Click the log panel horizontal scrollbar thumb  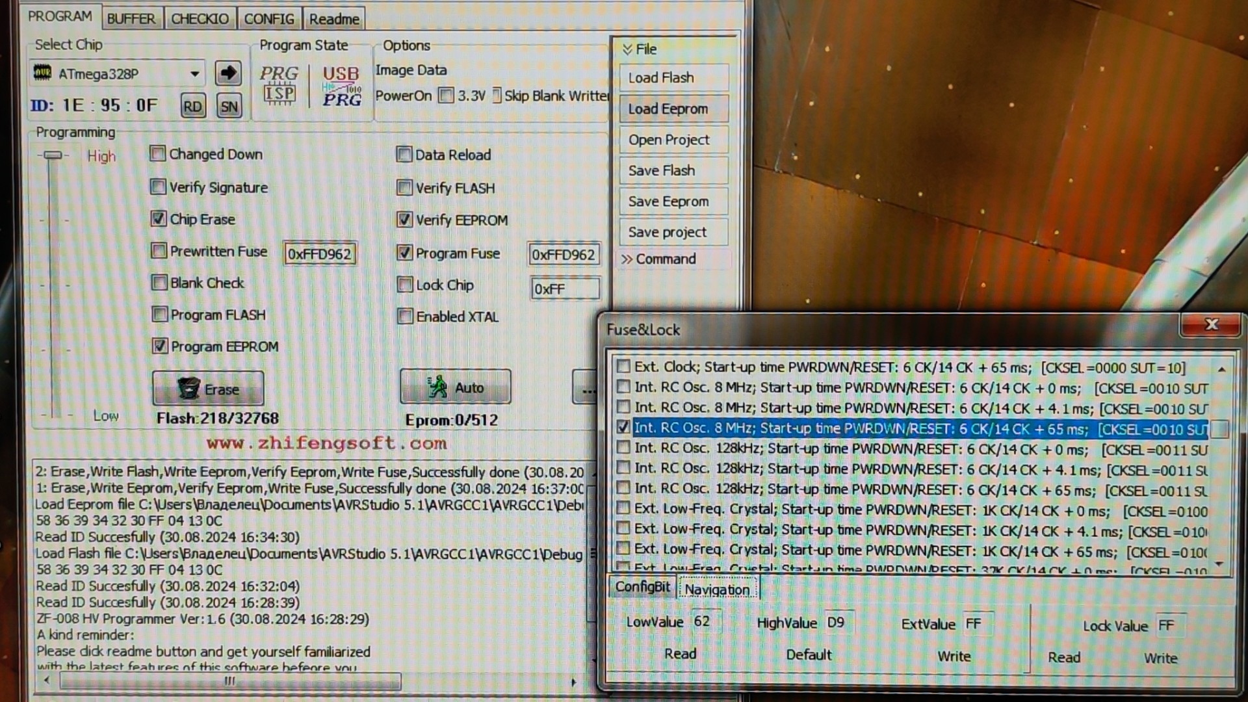230,681
